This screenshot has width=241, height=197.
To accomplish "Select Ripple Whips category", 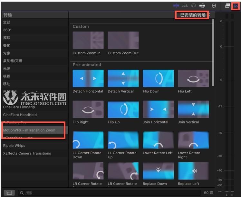I will (x=35, y=146).
